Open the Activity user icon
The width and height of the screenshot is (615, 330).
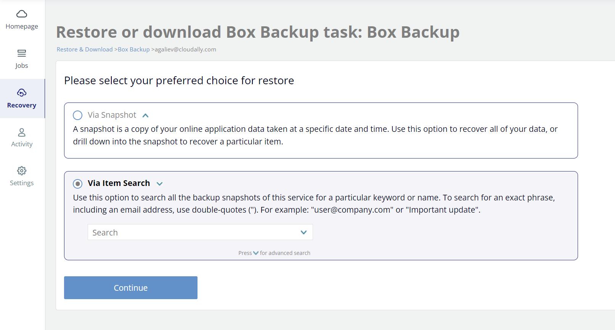pos(22,132)
